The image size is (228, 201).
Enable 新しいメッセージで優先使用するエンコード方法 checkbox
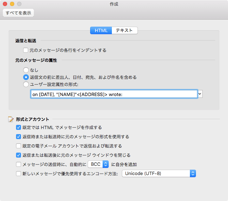coord(19,174)
